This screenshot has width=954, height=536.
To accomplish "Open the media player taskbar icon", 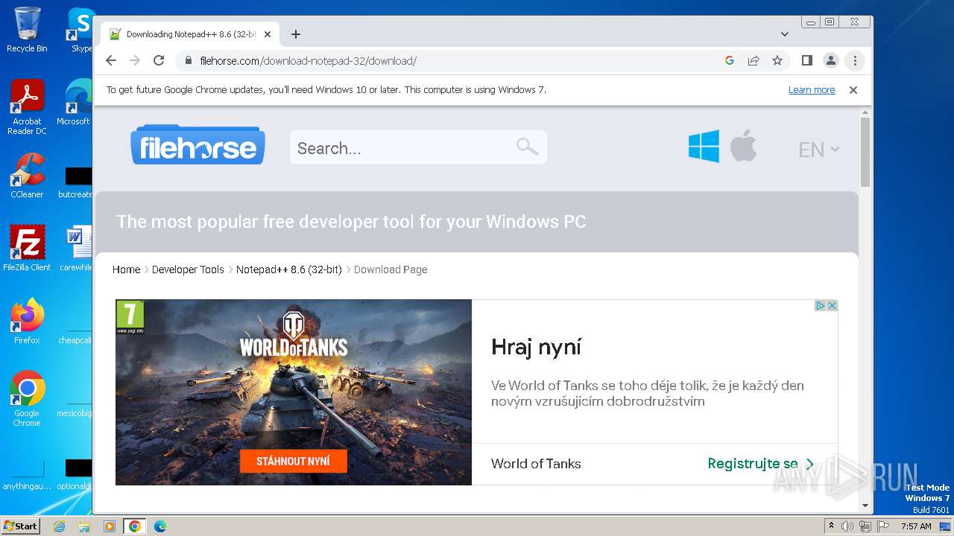I will (110, 526).
